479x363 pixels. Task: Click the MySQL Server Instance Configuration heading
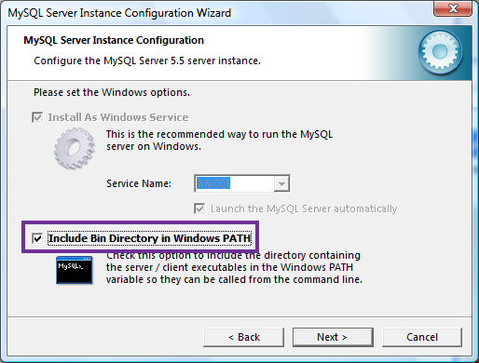(x=114, y=40)
